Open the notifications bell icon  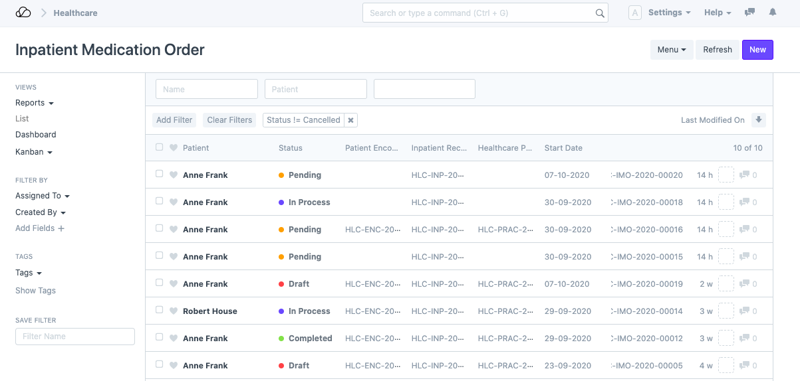coord(772,13)
